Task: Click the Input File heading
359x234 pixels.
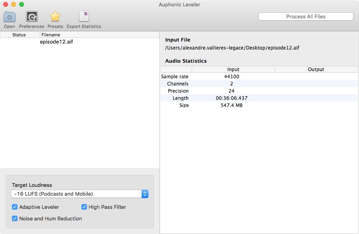Action: (178, 40)
